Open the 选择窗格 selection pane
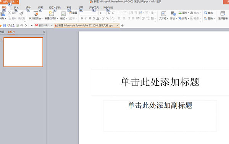 [223, 15]
